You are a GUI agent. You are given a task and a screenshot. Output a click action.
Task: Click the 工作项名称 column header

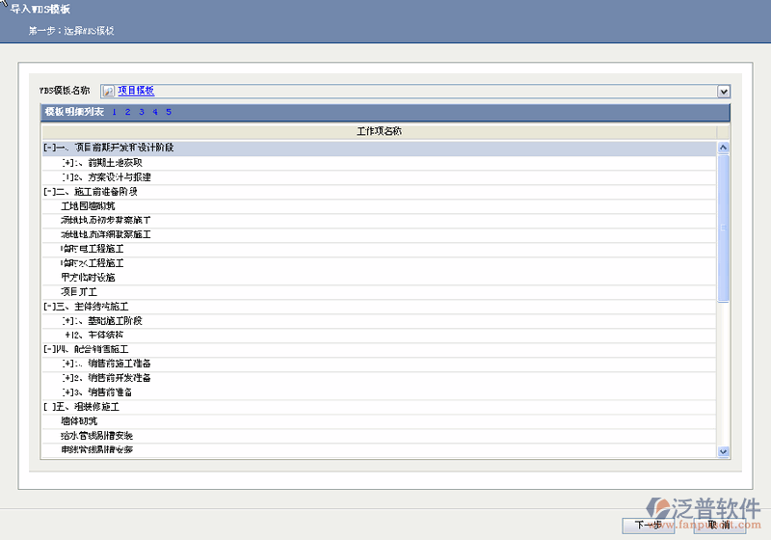click(379, 131)
